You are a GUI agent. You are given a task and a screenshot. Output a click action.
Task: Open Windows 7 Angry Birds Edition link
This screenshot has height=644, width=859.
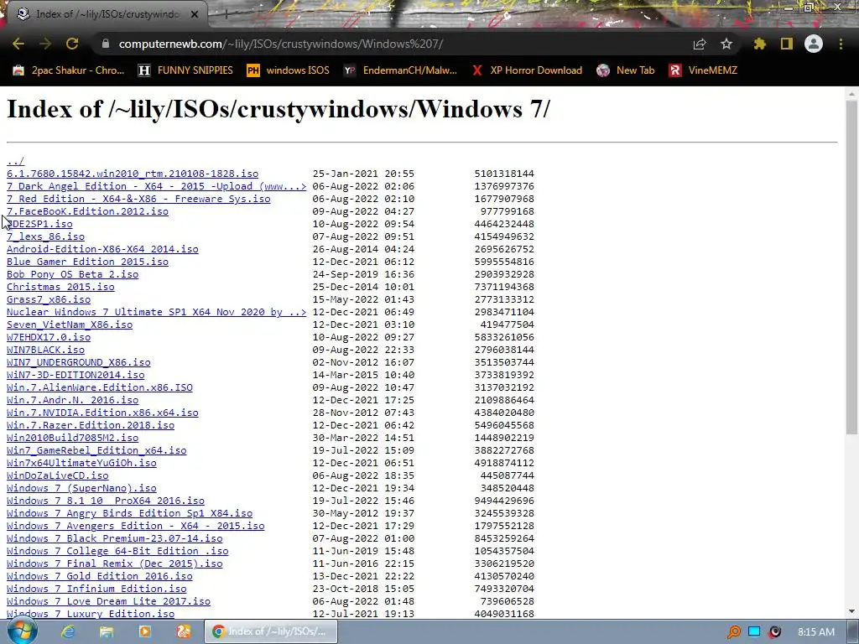(129, 514)
